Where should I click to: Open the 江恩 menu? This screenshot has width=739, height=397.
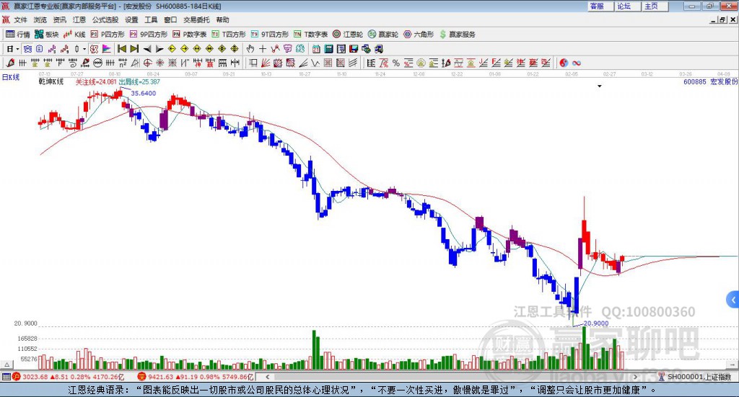point(79,19)
